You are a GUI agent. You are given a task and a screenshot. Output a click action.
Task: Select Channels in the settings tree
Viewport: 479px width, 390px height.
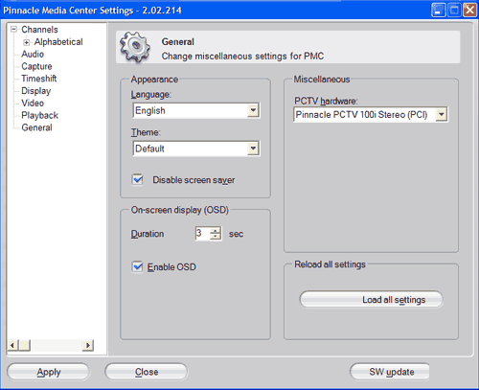[x=39, y=30]
